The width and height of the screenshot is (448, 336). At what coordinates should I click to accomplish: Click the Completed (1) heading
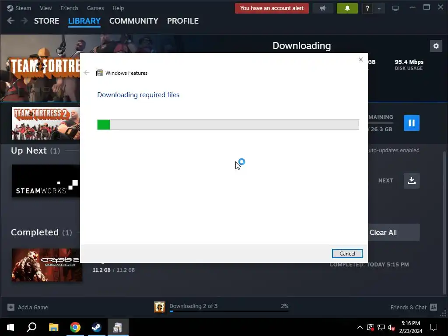tap(42, 232)
